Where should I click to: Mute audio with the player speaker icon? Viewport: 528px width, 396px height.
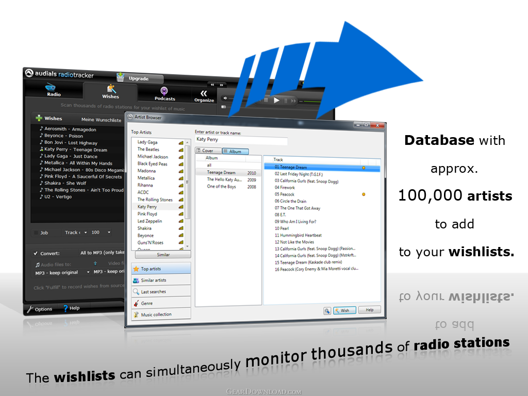[225, 98]
